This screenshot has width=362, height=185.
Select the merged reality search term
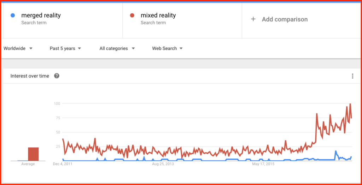click(x=41, y=16)
